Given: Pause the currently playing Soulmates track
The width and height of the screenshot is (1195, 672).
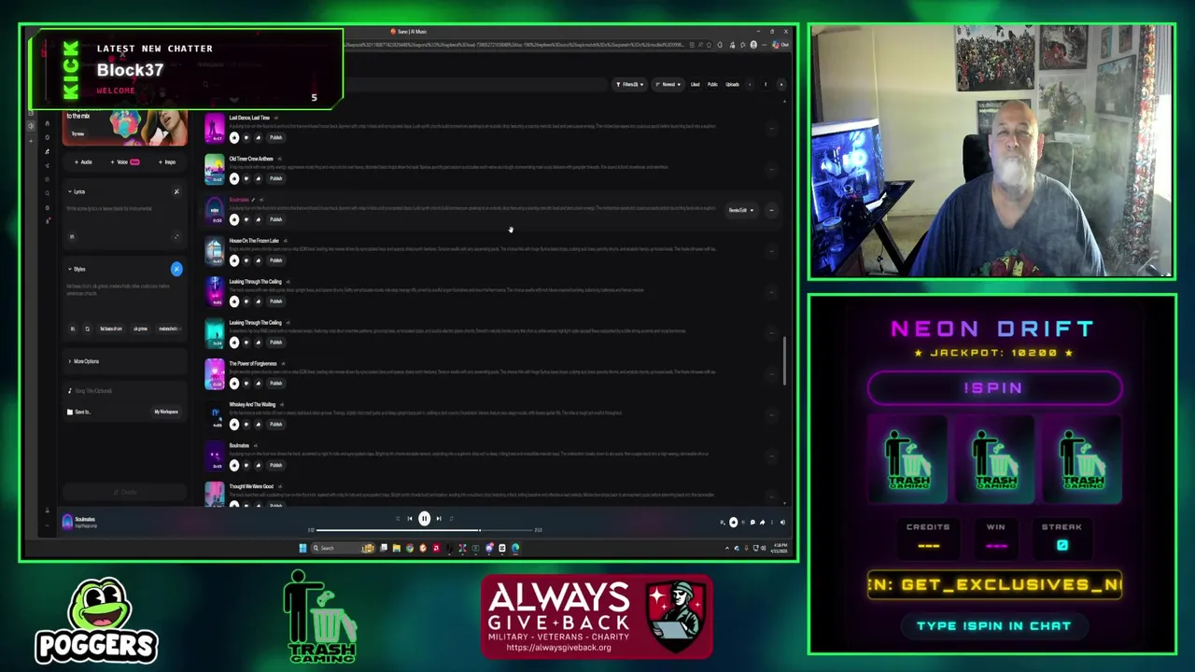Looking at the screenshot, I should (424, 519).
